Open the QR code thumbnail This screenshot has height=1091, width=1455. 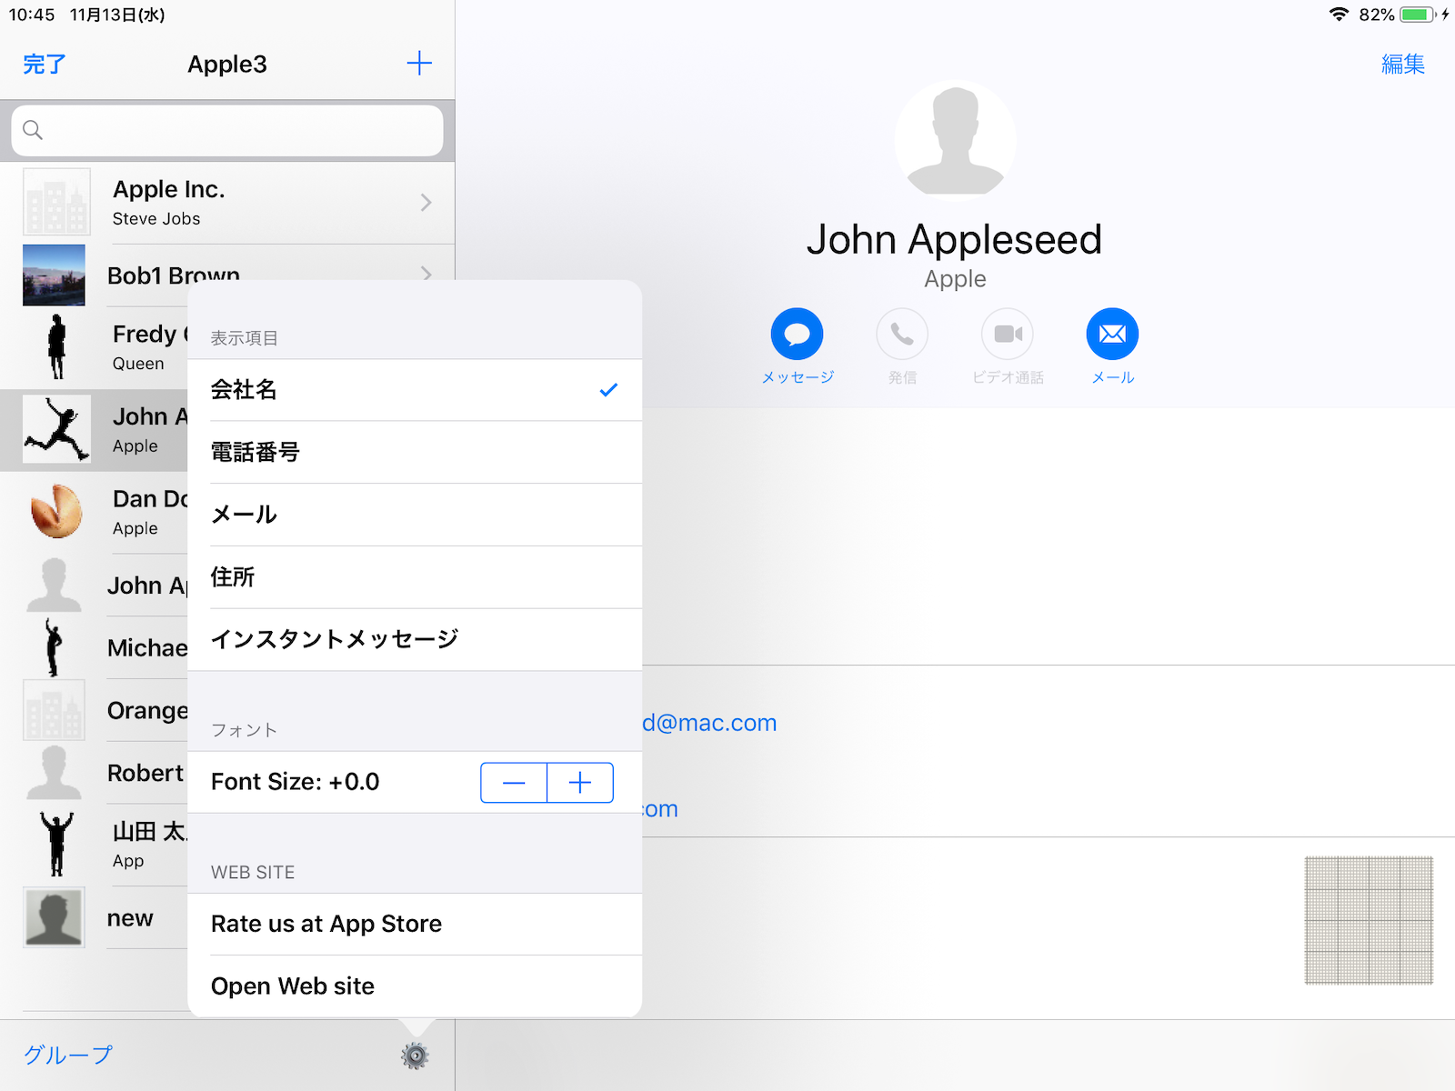tap(1369, 920)
